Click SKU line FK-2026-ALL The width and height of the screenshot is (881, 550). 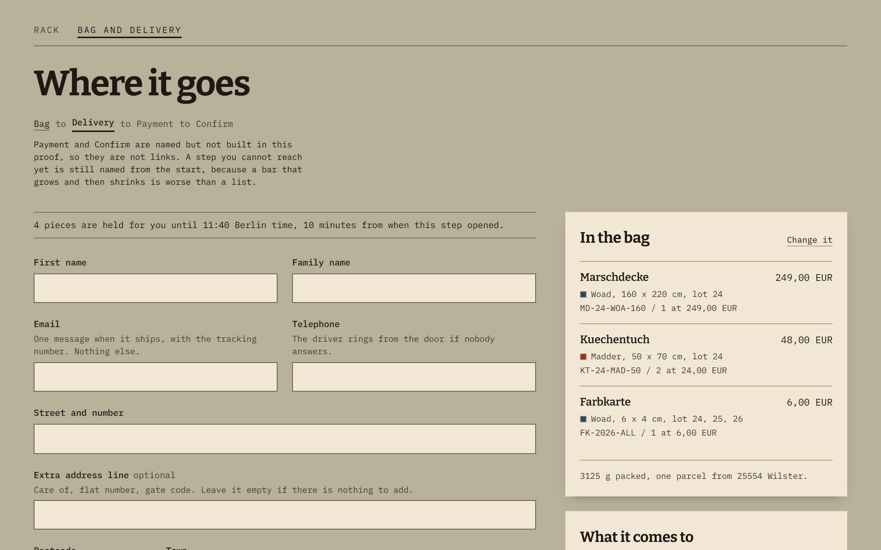point(648,433)
